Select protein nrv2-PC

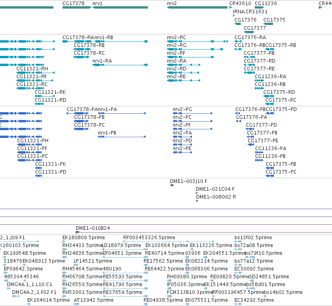[x=192, y=121]
